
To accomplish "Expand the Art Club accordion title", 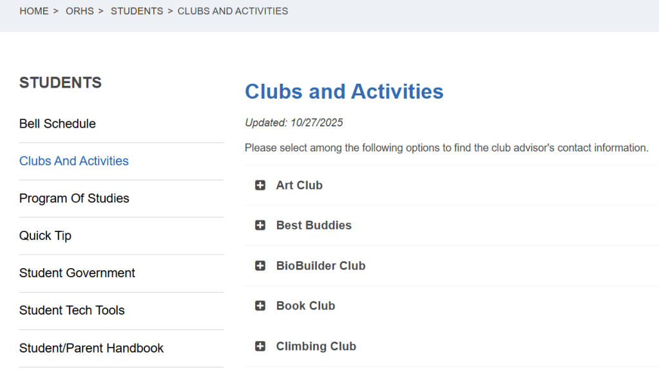I will pyautogui.click(x=300, y=185).
